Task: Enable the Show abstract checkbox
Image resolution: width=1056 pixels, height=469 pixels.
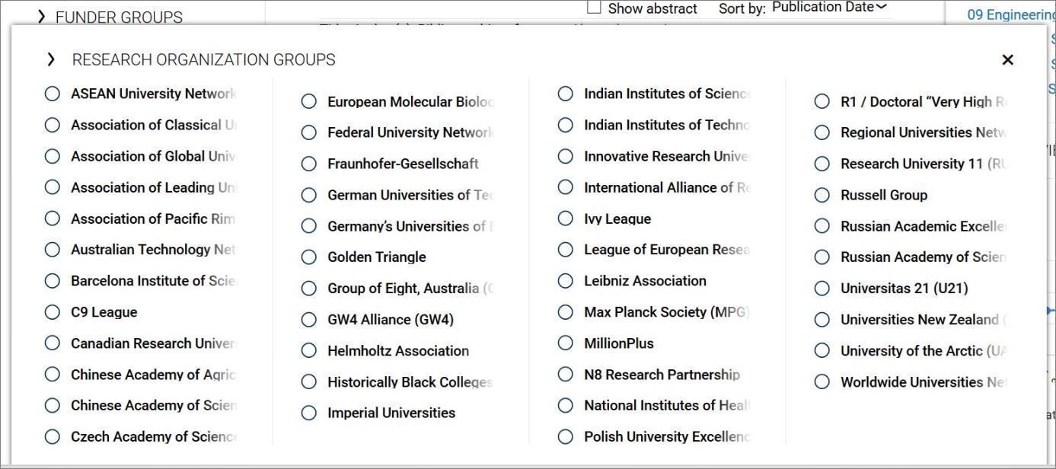Action: coord(594,8)
